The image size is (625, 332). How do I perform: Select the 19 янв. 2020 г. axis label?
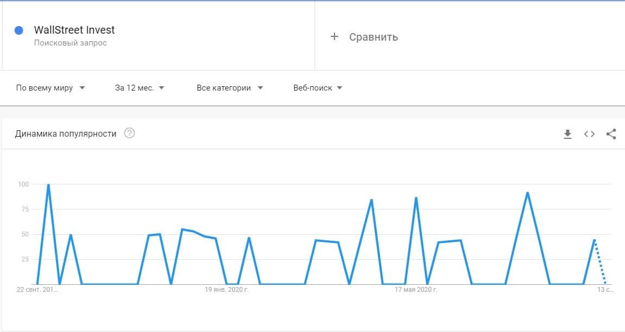pyautogui.click(x=226, y=290)
